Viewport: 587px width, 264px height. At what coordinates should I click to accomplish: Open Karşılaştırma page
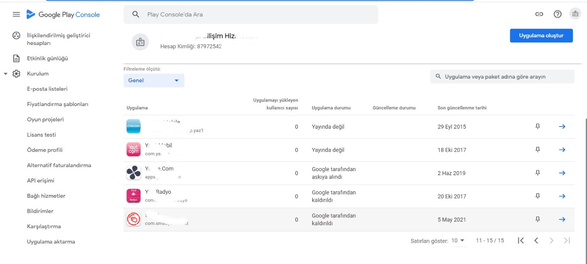(x=44, y=227)
